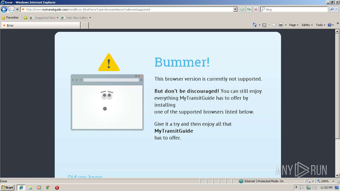Open the Tools menu
340x191 pixels.
click(x=321, y=25)
